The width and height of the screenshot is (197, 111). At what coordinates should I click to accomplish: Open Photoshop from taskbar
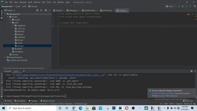[114, 108]
